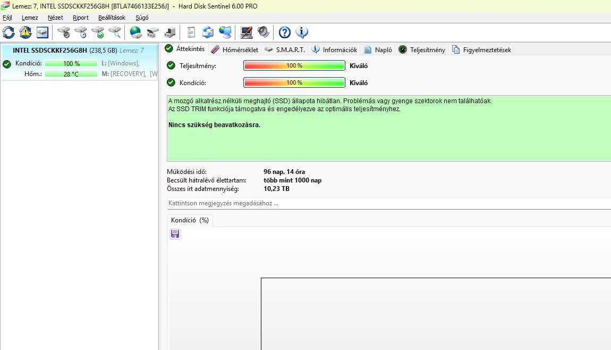Click the '96 nap, 14 óra' value
Viewport: 611px width, 350px height.
pos(284,172)
